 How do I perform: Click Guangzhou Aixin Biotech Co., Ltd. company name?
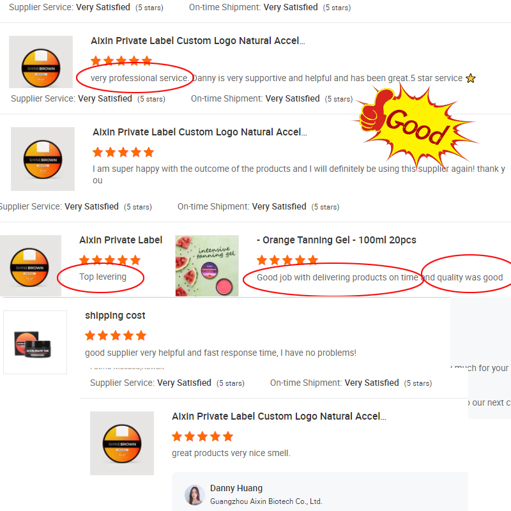pos(266,501)
